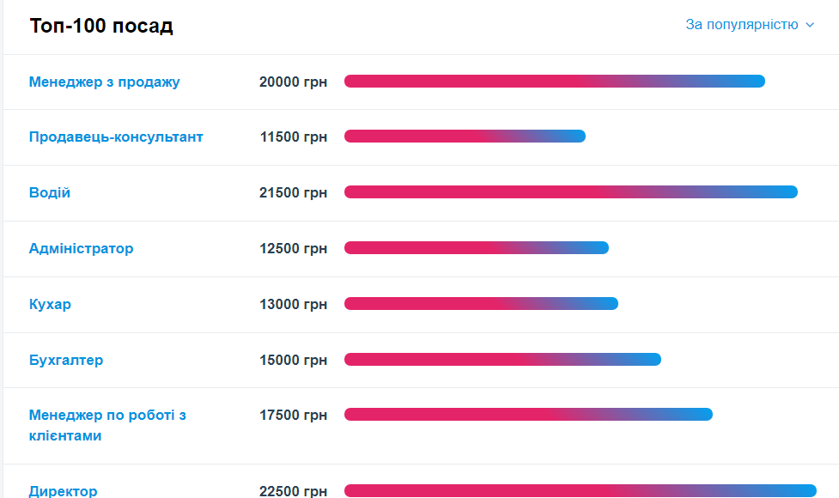Click the Топ-100 посад heading
Viewport: 839px width, 498px height.
click(x=101, y=26)
